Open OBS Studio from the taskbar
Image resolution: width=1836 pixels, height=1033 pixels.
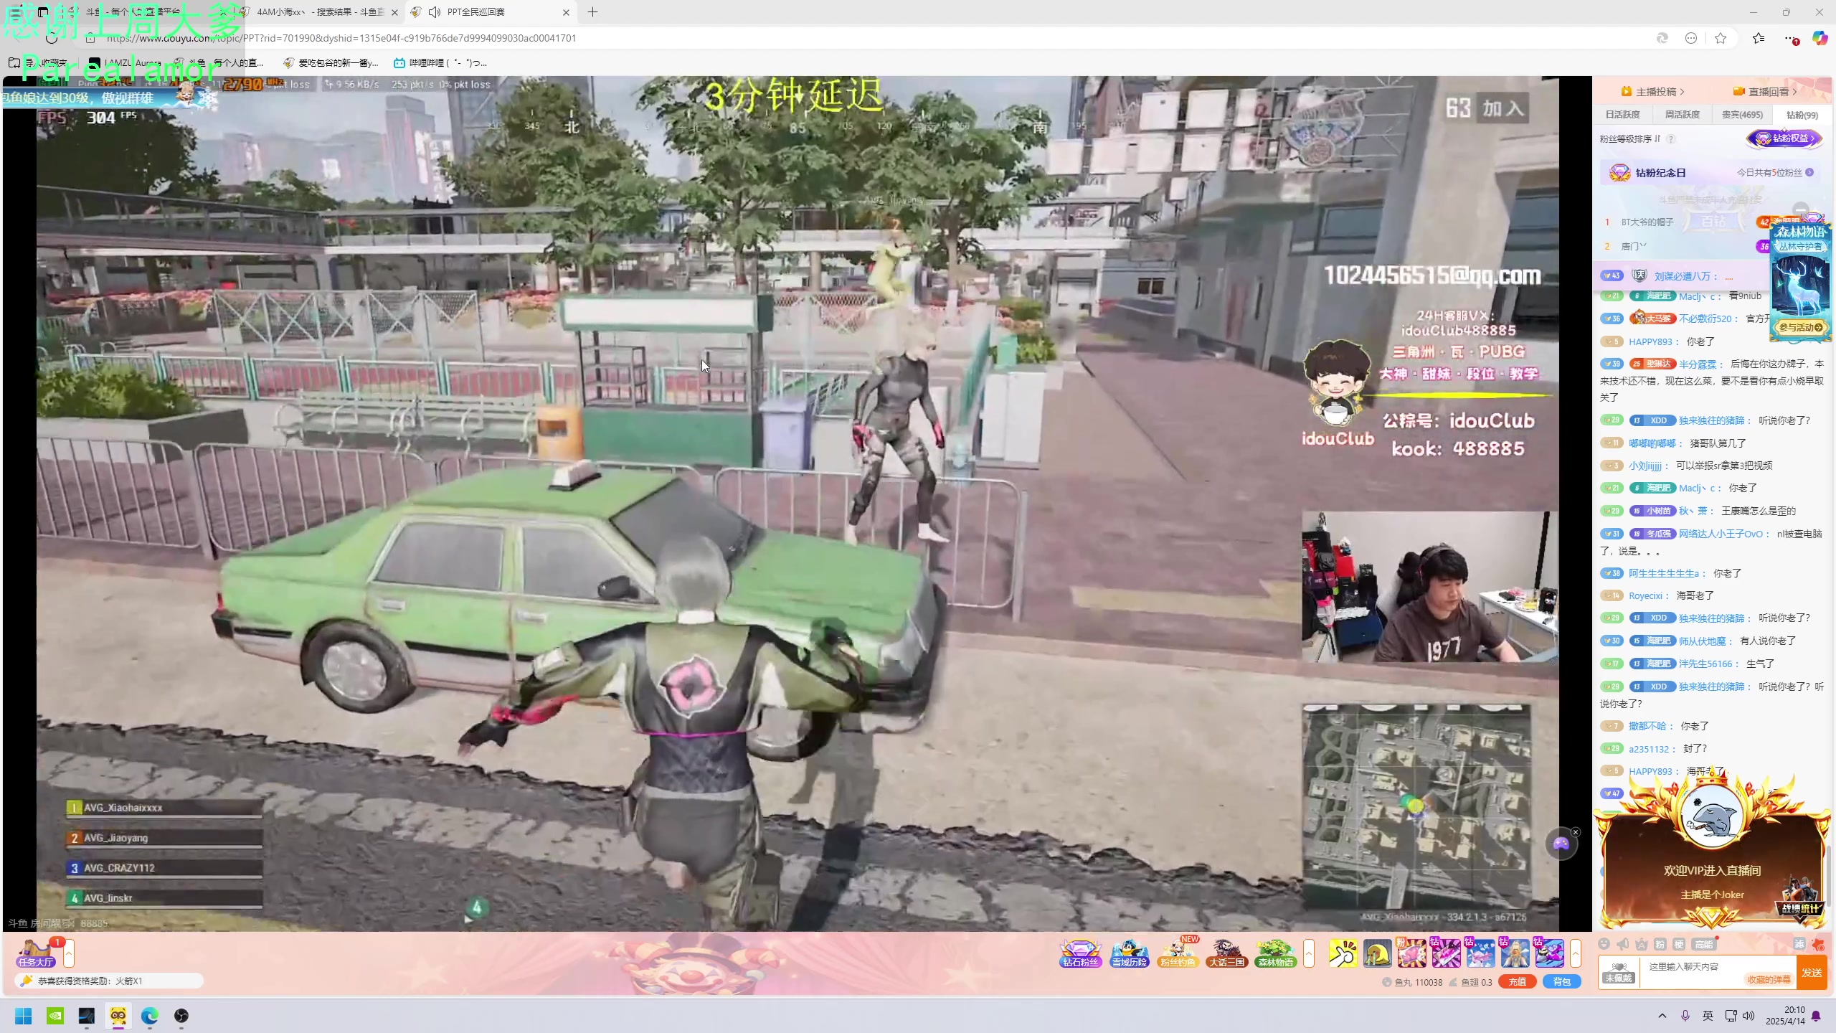coord(181,1016)
